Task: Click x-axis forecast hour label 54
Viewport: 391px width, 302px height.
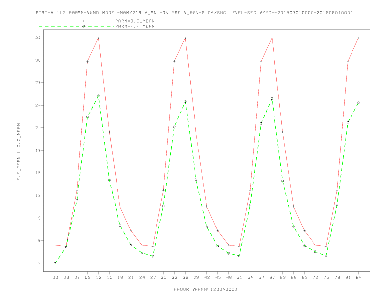Action: pyautogui.click(x=250, y=277)
